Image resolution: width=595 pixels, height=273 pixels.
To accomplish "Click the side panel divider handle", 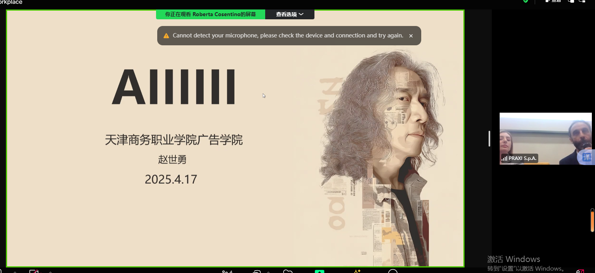I will pyautogui.click(x=489, y=139).
